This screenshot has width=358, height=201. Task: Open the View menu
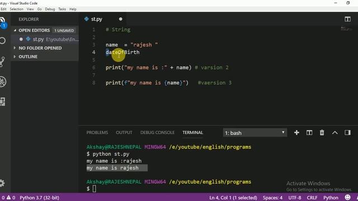(x=30, y=9)
